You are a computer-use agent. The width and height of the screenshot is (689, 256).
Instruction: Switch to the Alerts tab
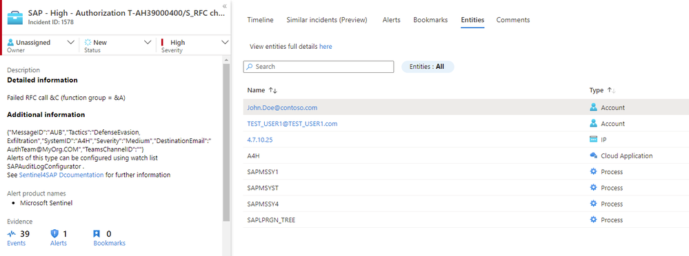tap(392, 20)
